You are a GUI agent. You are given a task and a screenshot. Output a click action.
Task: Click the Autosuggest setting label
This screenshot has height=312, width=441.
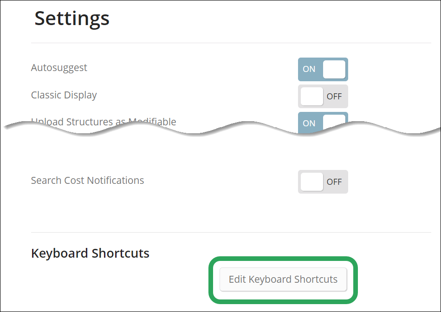(x=59, y=68)
